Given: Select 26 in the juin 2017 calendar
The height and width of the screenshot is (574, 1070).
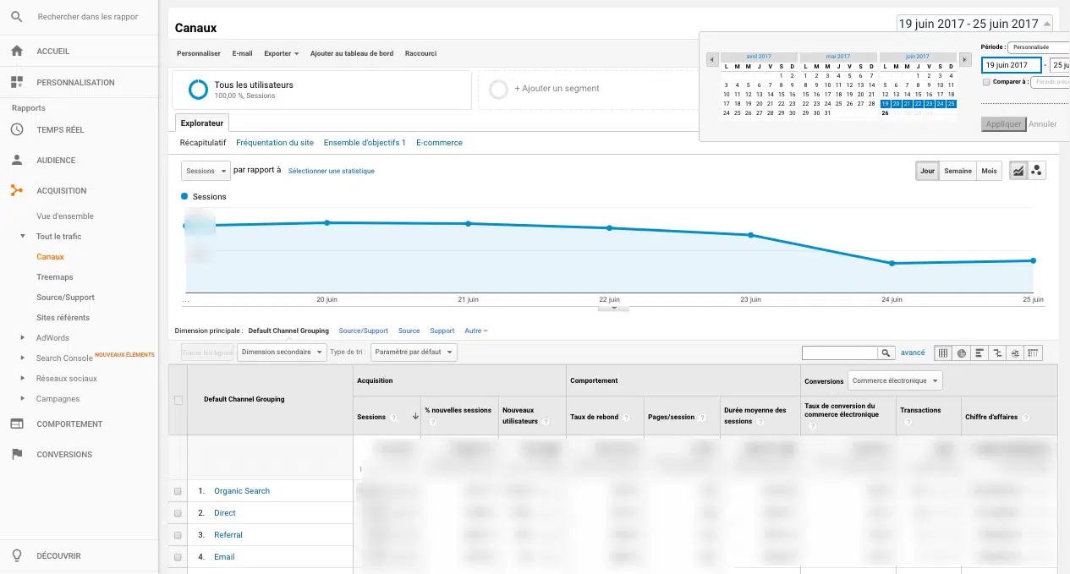Looking at the screenshot, I should point(885,112).
